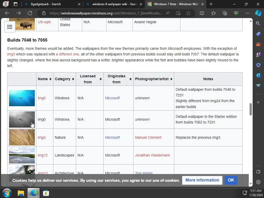Open the blue betta fish img0 thumbnail
Viewport: 264px width, 198px height.
pos(22,98)
